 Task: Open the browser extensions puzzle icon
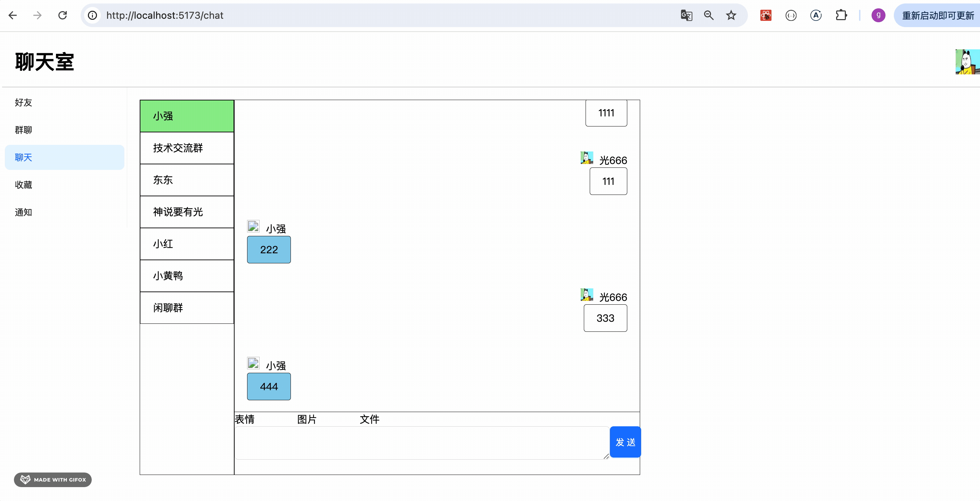pyautogui.click(x=841, y=15)
